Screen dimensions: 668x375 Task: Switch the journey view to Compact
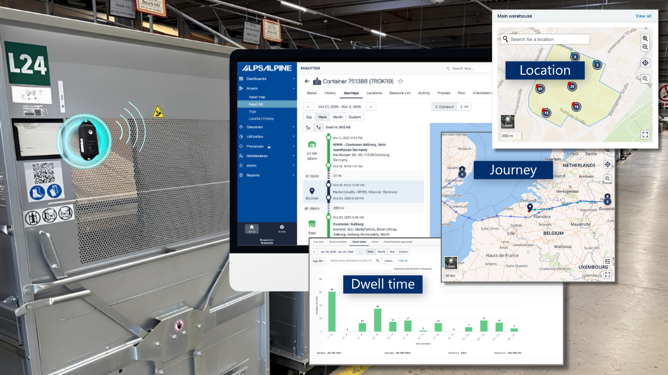pos(444,106)
